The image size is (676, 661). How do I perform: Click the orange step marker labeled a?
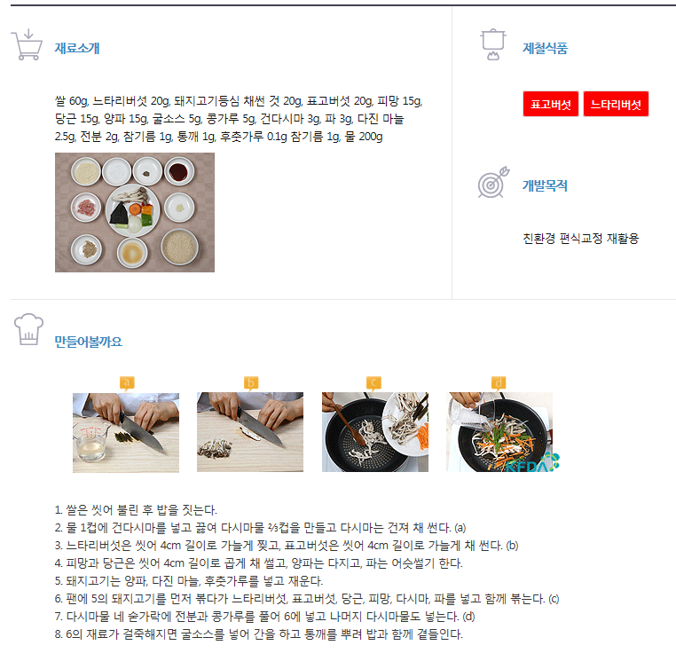coord(127,383)
